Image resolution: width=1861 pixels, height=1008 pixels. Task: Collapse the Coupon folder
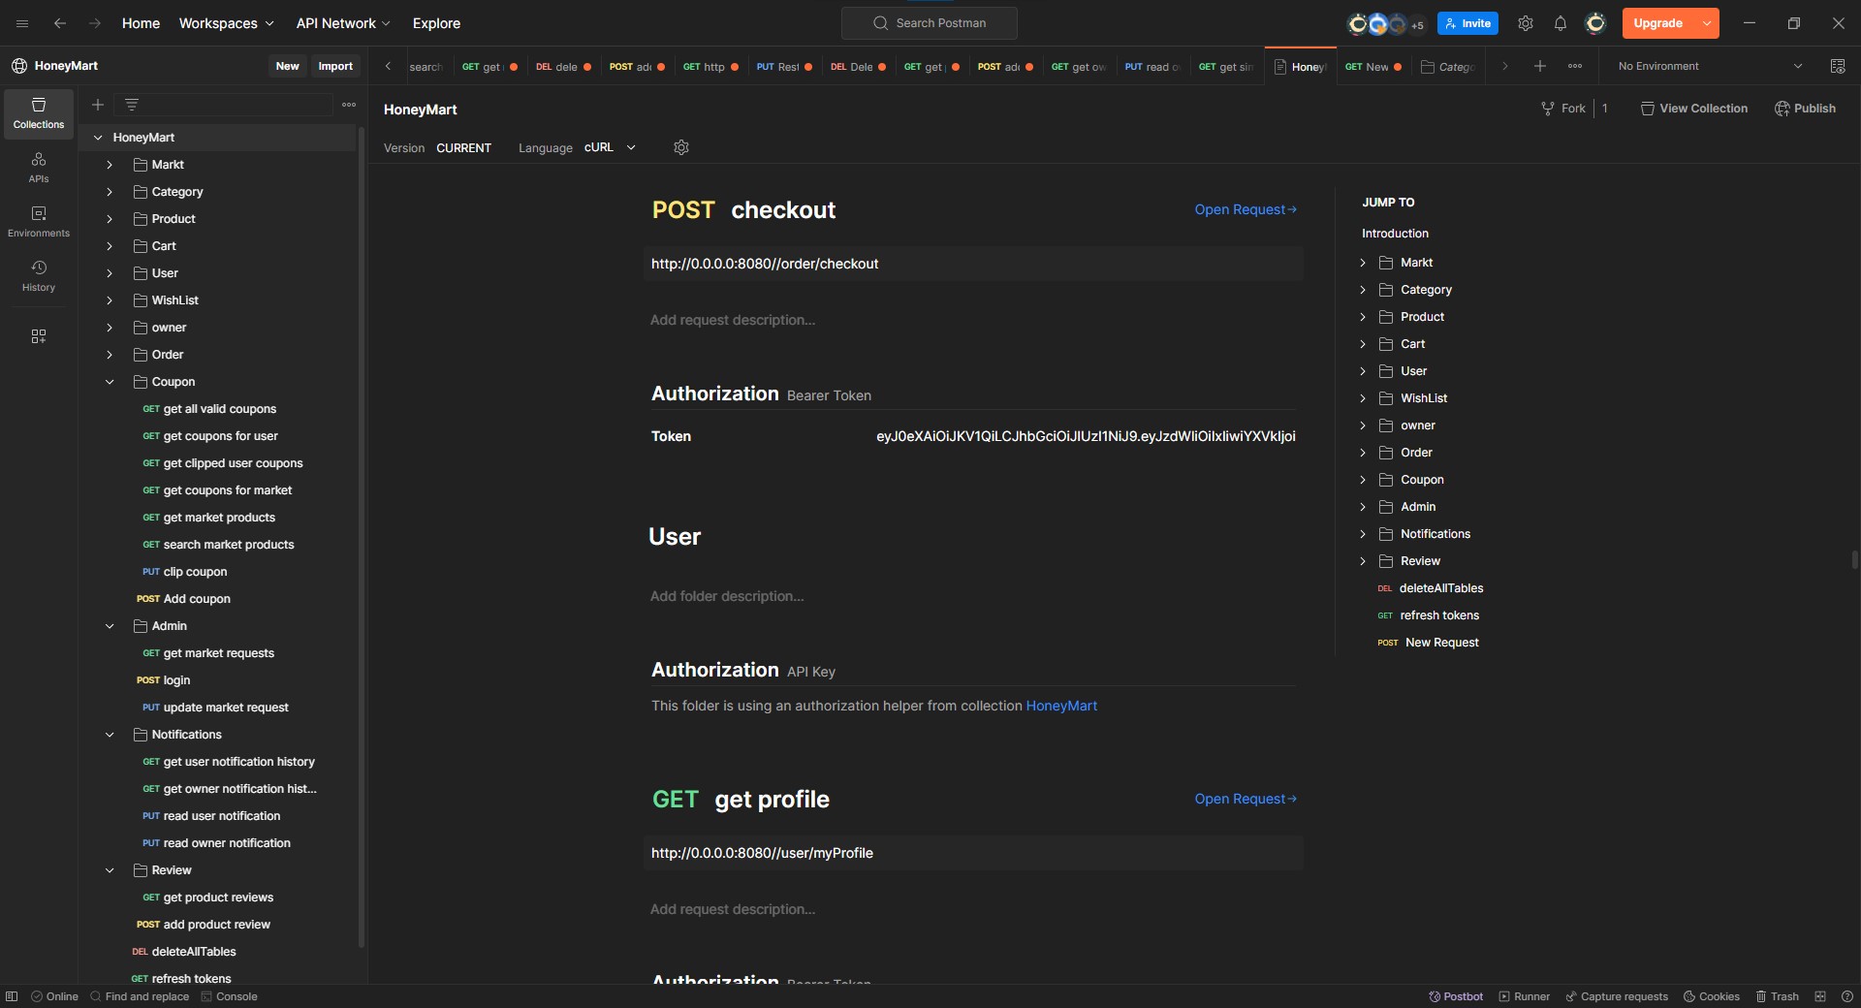click(110, 383)
